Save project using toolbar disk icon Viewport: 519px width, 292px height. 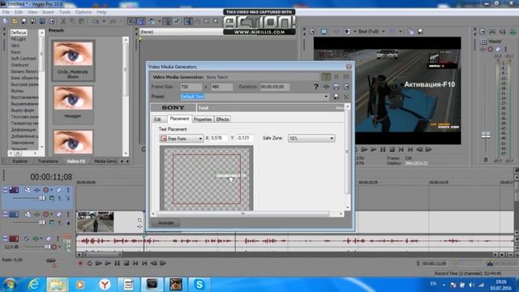tap(24, 22)
